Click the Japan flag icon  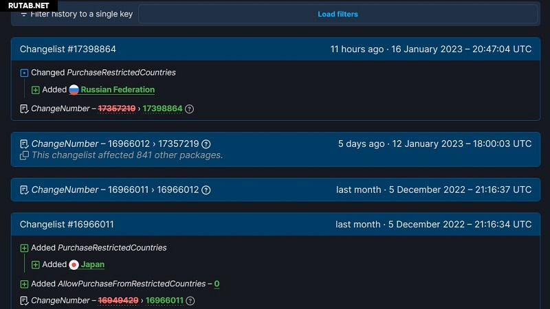tap(74, 265)
